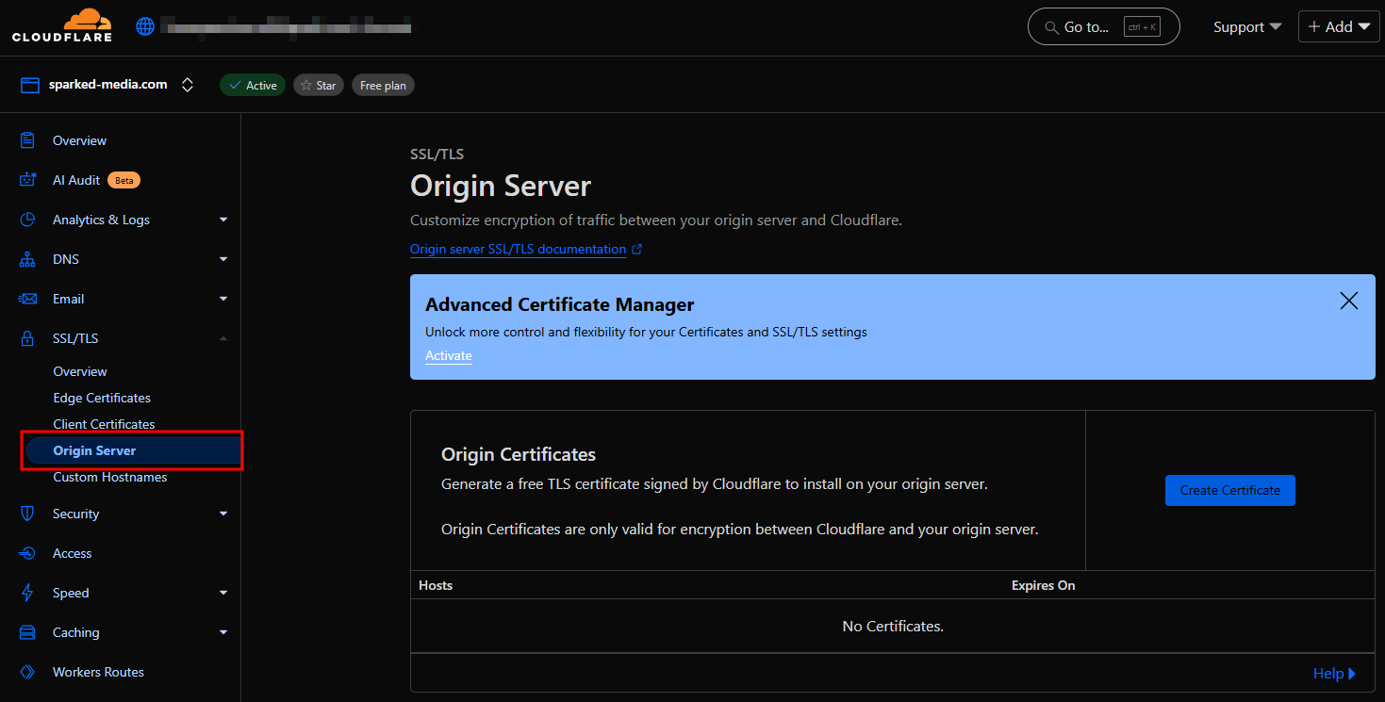Image resolution: width=1385 pixels, height=702 pixels.
Task: Select the Origin Server menu item
Action: click(132, 450)
